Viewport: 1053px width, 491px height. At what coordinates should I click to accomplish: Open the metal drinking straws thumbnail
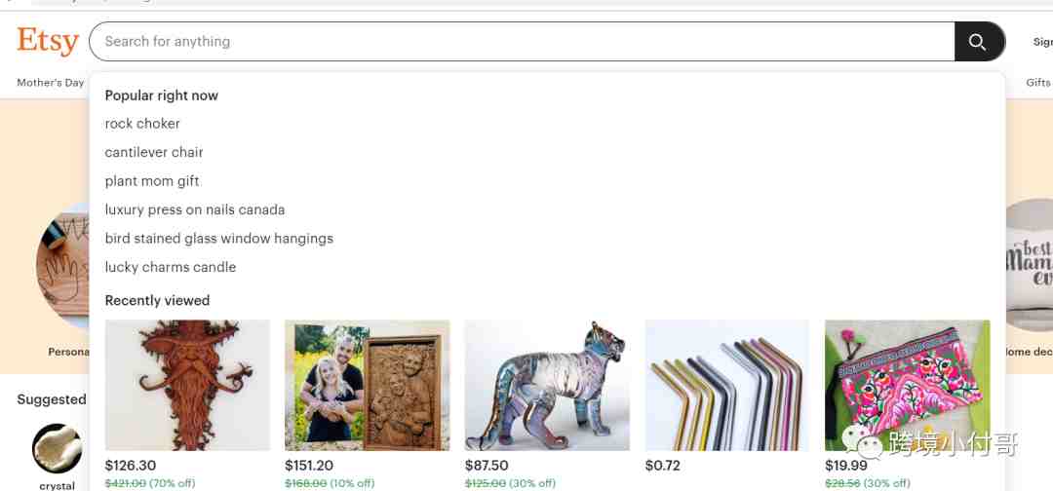727,385
